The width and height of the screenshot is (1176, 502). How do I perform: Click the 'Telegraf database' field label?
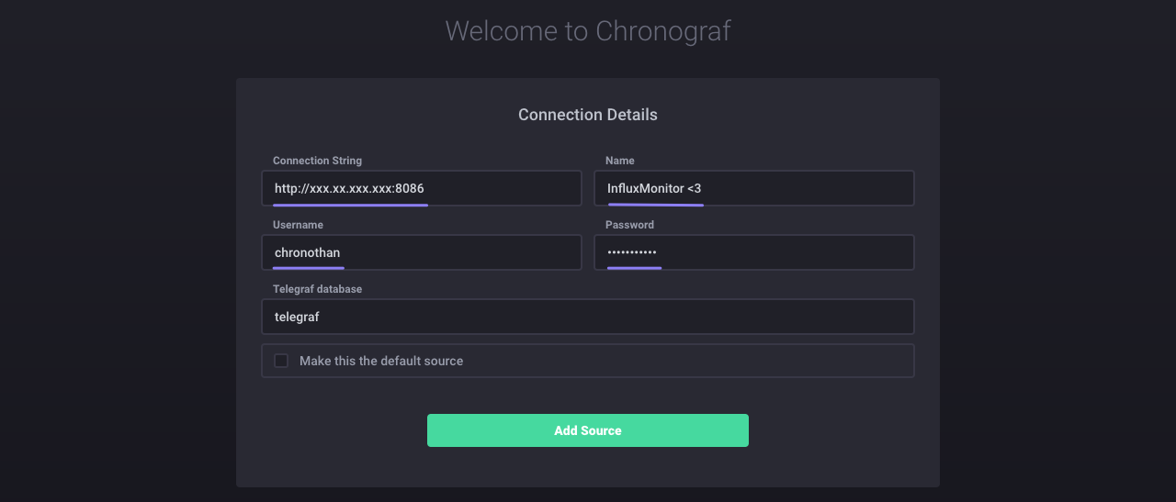click(317, 289)
